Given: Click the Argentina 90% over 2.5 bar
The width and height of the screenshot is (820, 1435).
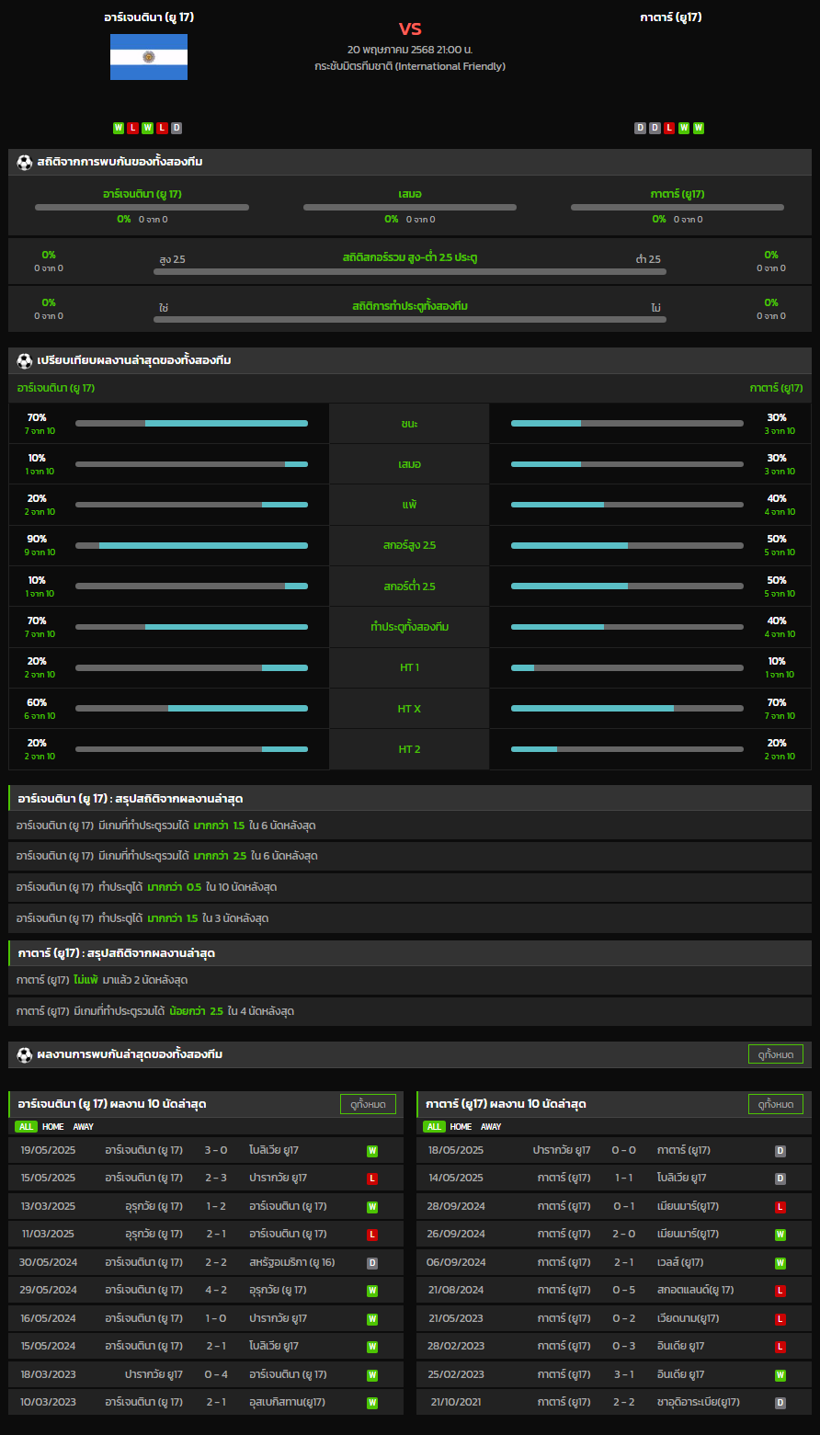Looking at the screenshot, I should (191, 545).
